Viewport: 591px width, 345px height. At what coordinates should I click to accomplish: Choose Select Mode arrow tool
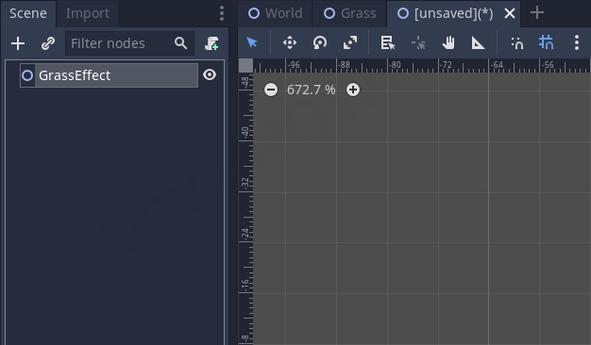tap(252, 42)
